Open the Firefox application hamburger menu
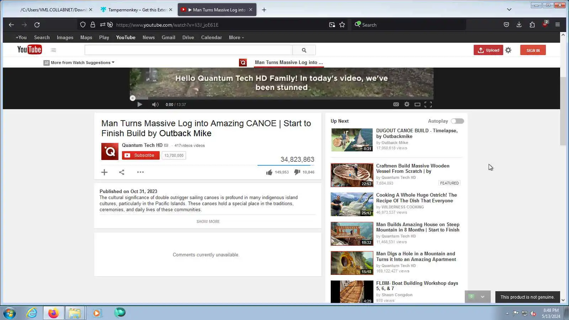This screenshot has height=320, width=569. point(558,25)
